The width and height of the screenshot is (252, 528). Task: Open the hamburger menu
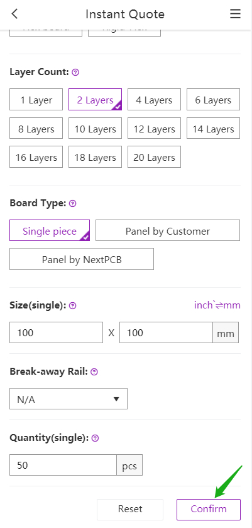[x=235, y=14]
